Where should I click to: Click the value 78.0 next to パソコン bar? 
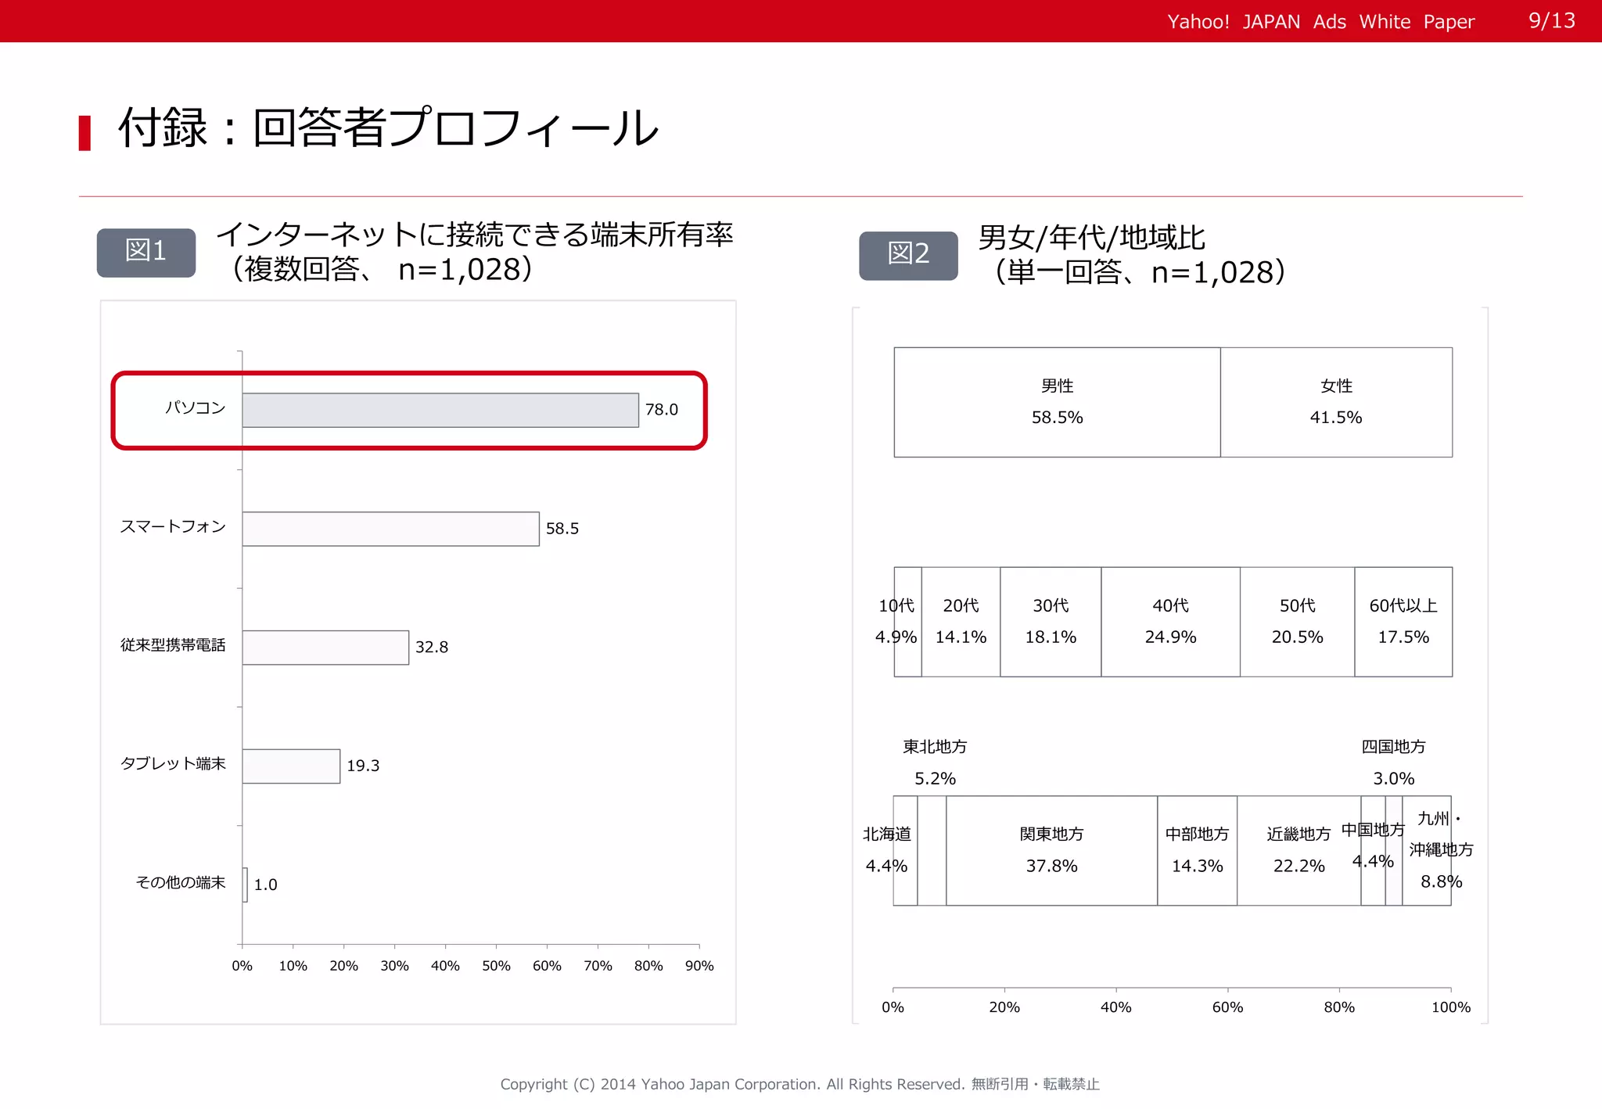click(661, 410)
